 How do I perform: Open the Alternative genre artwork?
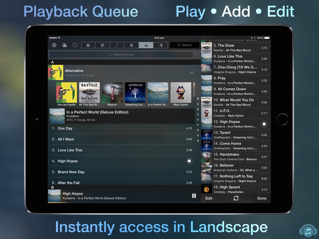55,73
